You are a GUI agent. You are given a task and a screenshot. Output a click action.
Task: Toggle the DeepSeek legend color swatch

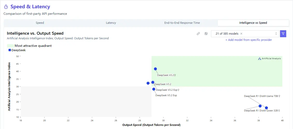click(x=10, y=50)
